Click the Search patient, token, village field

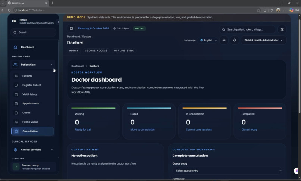point(247,29)
